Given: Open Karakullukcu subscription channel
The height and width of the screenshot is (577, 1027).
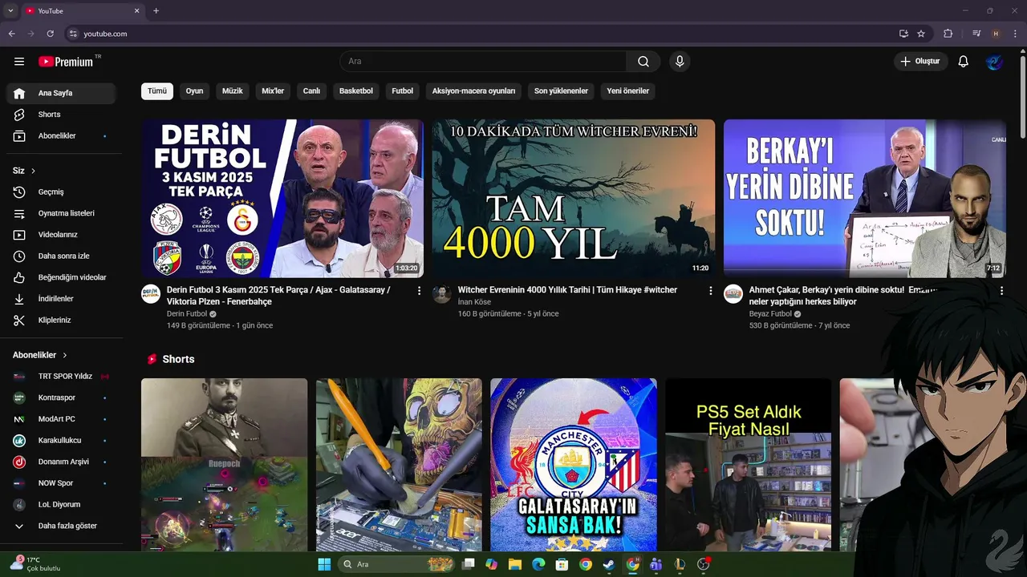Looking at the screenshot, I should point(61,441).
